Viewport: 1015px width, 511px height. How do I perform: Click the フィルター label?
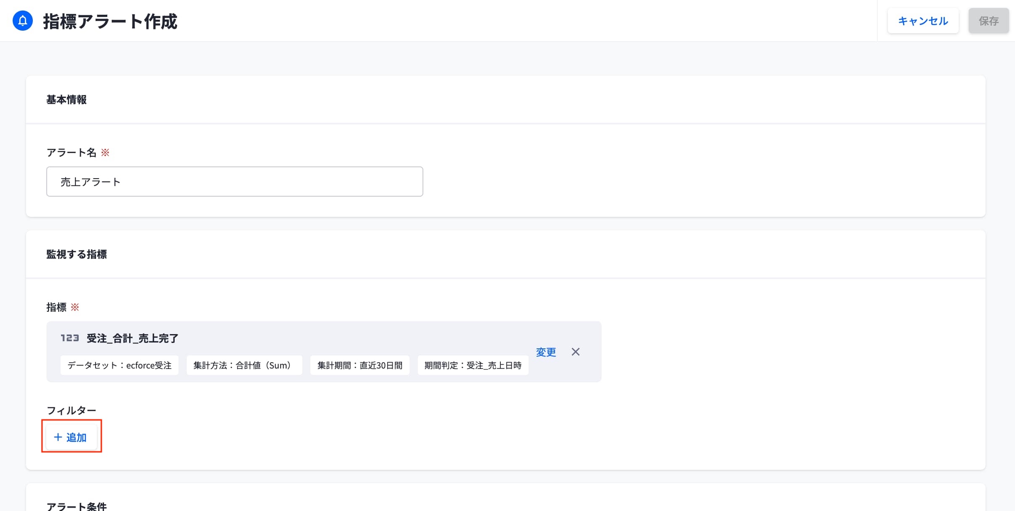[x=71, y=410]
